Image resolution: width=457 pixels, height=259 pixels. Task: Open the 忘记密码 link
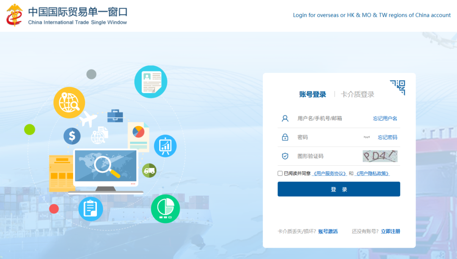388,137
